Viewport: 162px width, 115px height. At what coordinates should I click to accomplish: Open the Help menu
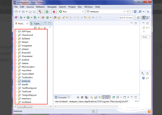[97, 7]
